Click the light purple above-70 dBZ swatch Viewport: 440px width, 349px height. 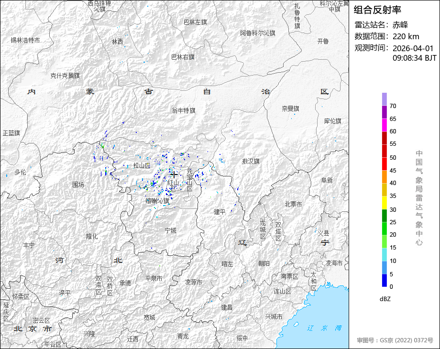384,99
